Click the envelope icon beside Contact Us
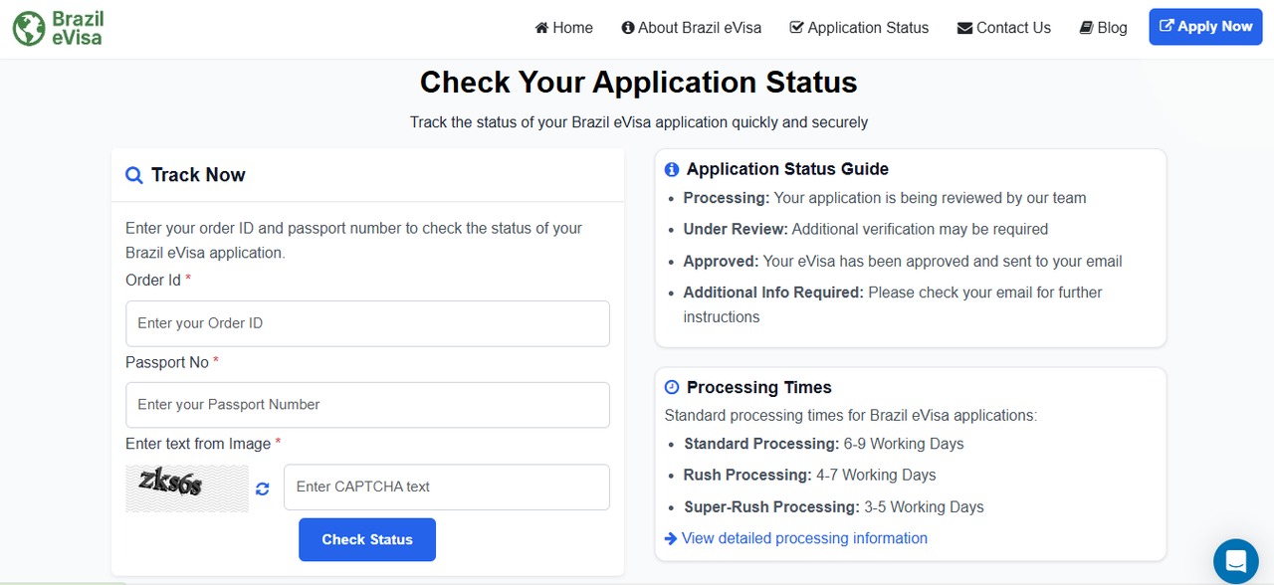 [x=964, y=28]
